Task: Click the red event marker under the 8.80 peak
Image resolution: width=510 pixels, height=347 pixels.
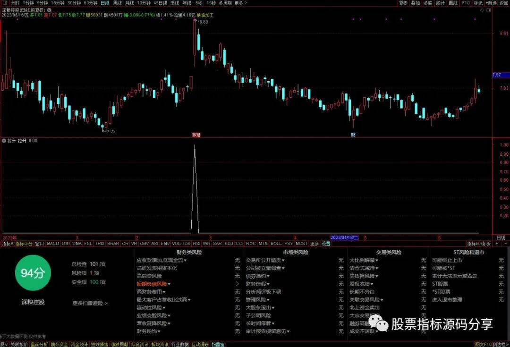Action: pos(196,135)
